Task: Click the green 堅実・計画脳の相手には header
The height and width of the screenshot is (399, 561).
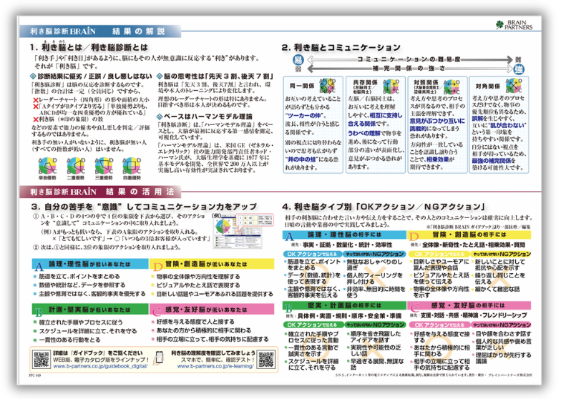Action: click(x=345, y=306)
